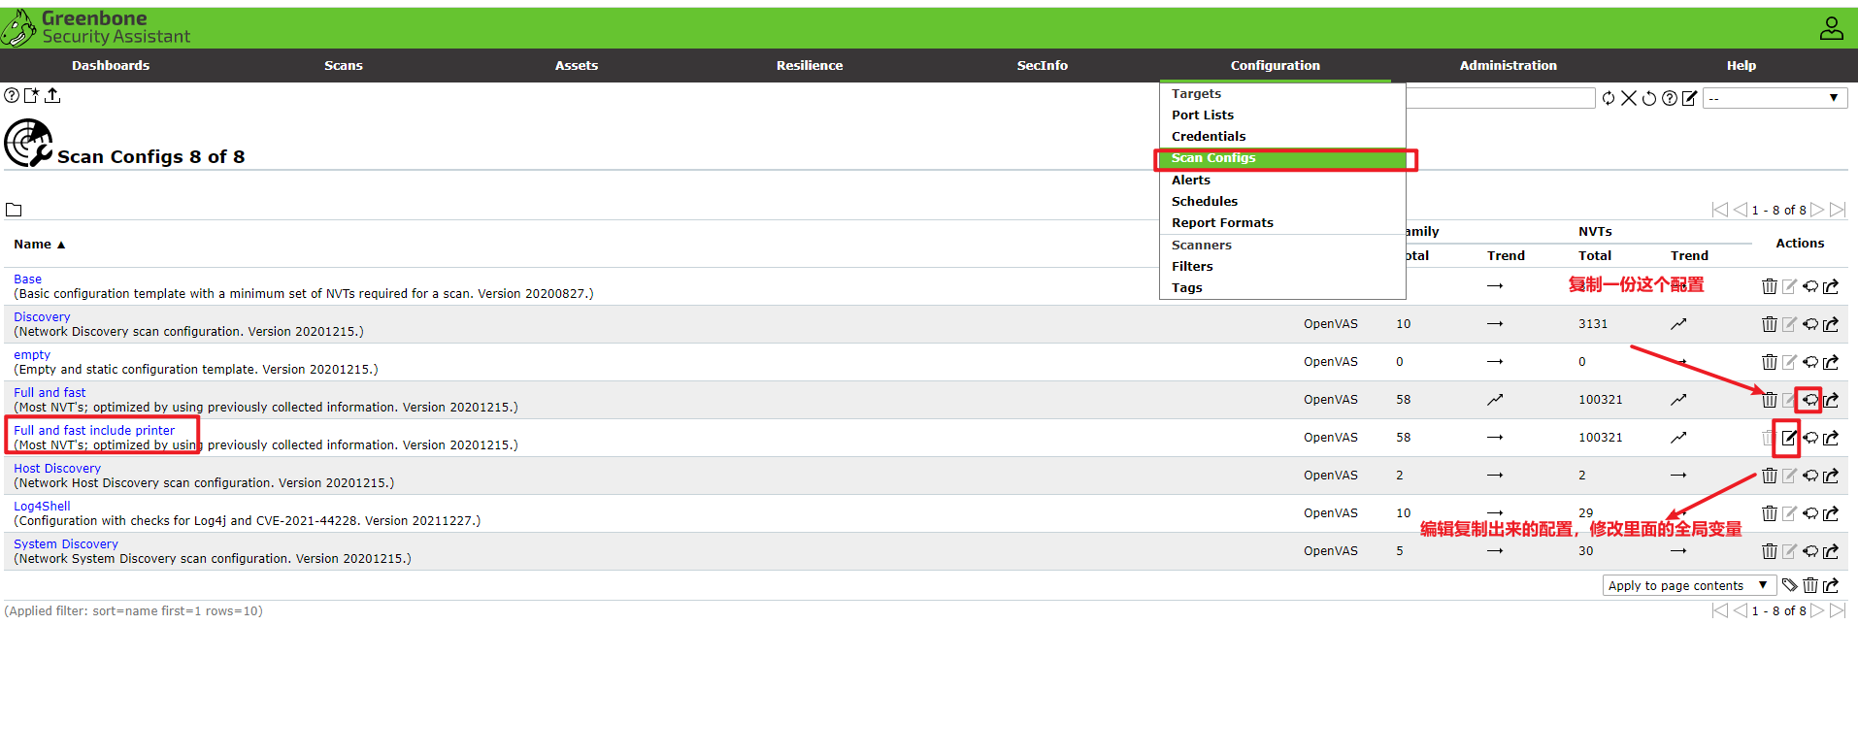Open the Base scan config link
The width and height of the screenshot is (1858, 756).
(x=27, y=279)
